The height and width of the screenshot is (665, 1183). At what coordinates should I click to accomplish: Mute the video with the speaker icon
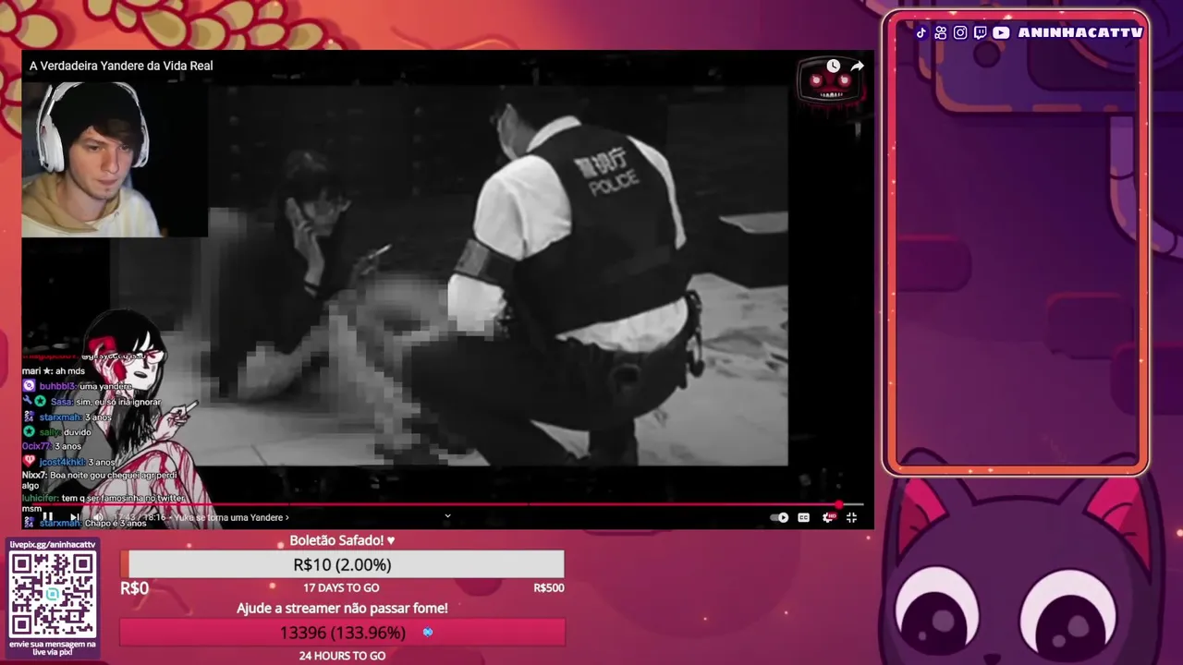pyautogui.click(x=98, y=518)
